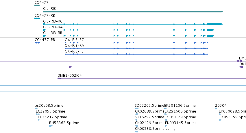The height and width of the screenshot is (133, 246).
Task: Click the EK093145.5prime EST label
Action: (x=181, y=123)
